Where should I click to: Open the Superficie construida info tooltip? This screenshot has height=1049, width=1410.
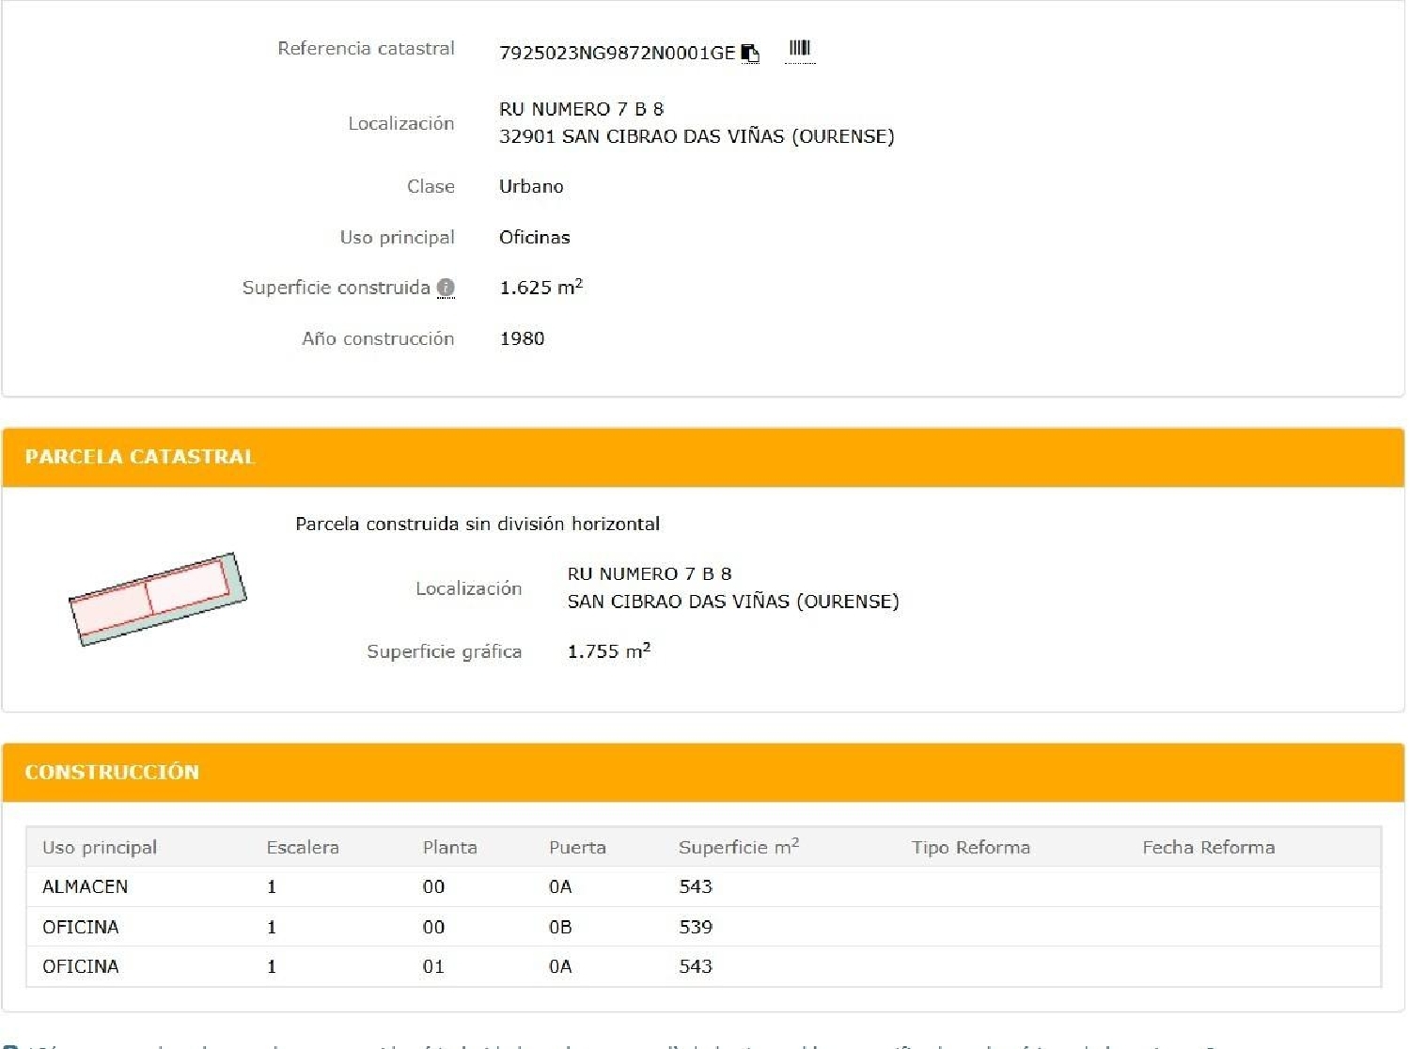click(446, 288)
